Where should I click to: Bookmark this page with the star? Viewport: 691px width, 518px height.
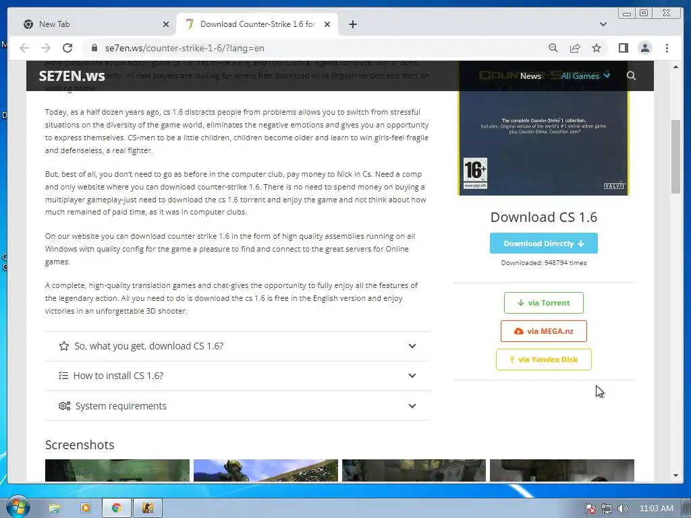coord(597,48)
